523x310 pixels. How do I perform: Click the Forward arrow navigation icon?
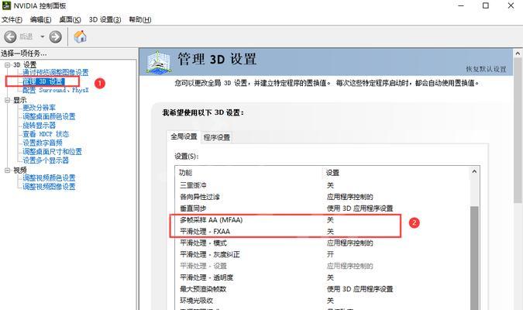pyautogui.click(x=55, y=36)
